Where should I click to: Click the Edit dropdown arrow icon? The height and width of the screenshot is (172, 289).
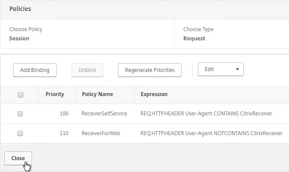point(237,69)
